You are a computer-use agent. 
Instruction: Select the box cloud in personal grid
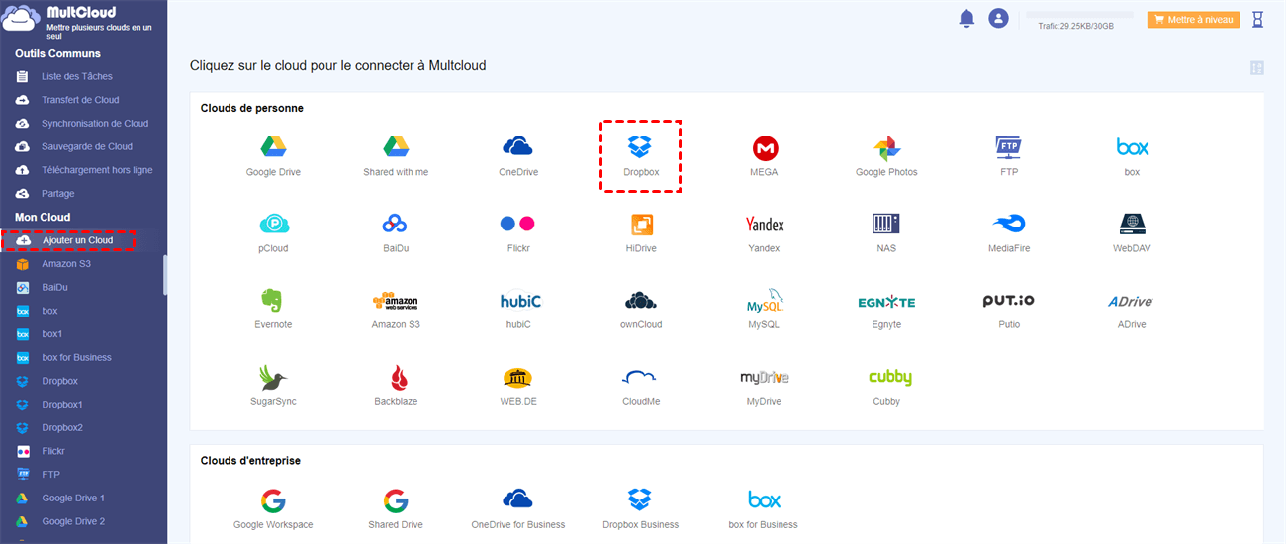click(1132, 156)
